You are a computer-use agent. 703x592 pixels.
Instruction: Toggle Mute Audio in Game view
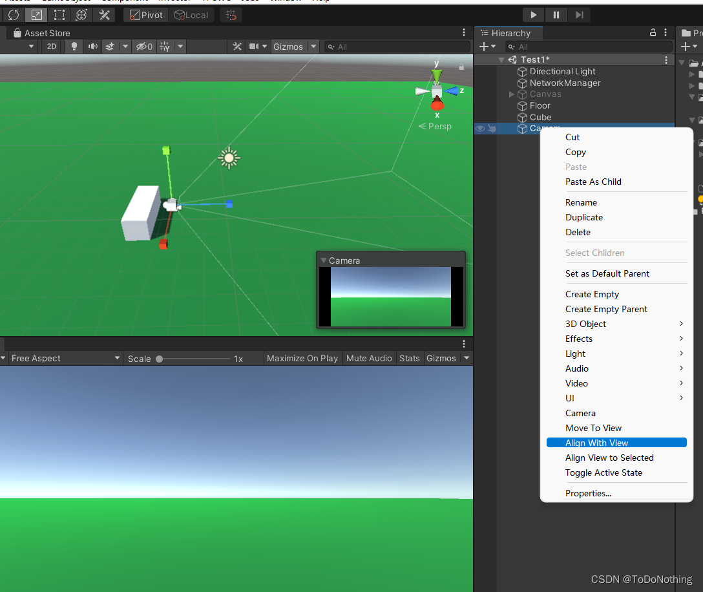pyautogui.click(x=369, y=358)
